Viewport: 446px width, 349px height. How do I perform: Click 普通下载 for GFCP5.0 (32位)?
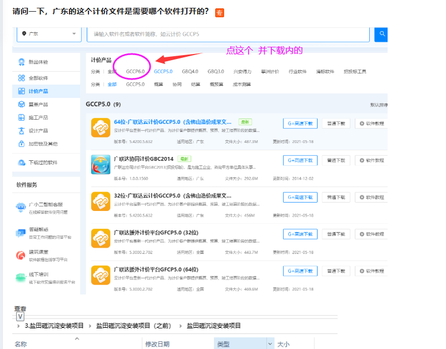pyautogui.click(x=336, y=234)
